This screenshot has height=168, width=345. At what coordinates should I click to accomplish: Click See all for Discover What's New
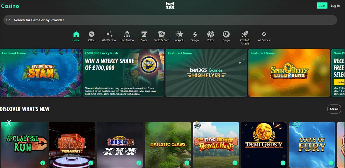click(334, 109)
